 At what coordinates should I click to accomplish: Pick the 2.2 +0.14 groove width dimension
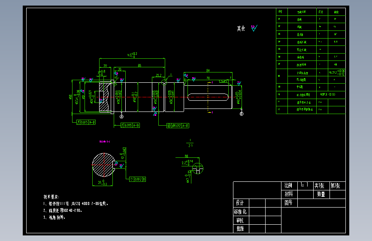pyautogui.click(x=187, y=163)
